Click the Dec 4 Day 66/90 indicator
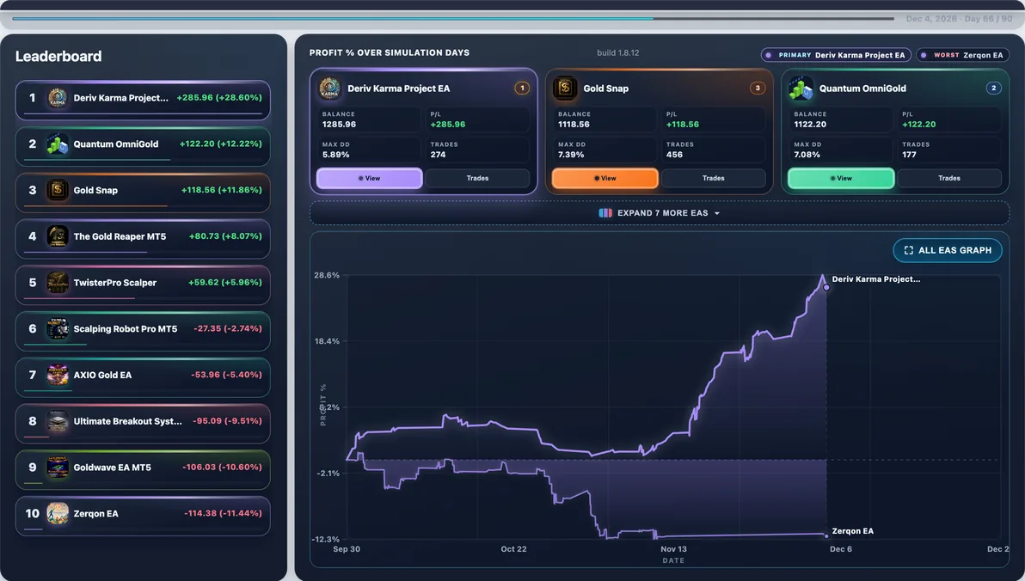Image resolution: width=1025 pixels, height=581 pixels. coord(958,19)
